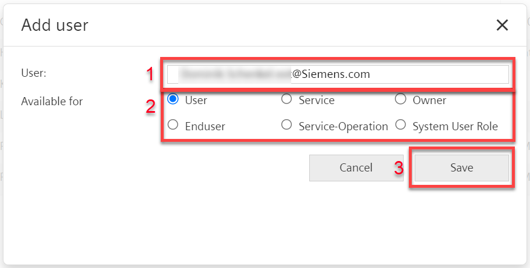The height and width of the screenshot is (268, 530).
Task: Click the 'Owner' role label text
Action: (x=429, y=100)
